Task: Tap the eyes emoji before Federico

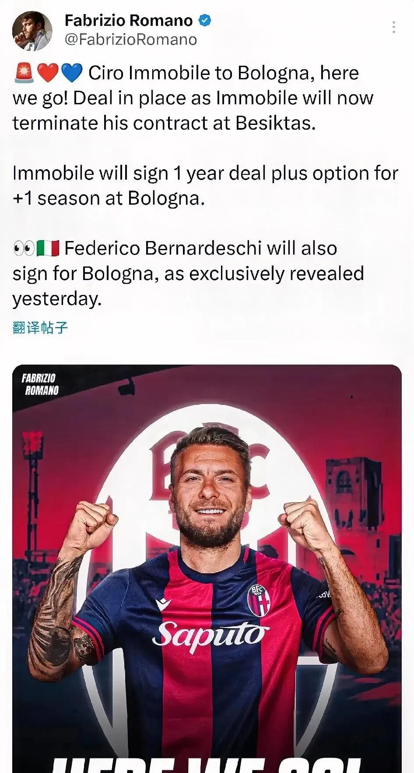Action: click(24, 248)
